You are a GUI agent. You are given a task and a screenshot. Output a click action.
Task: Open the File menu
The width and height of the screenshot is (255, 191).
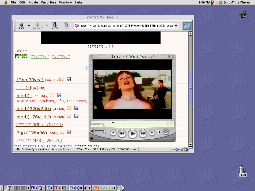point(13,2)
